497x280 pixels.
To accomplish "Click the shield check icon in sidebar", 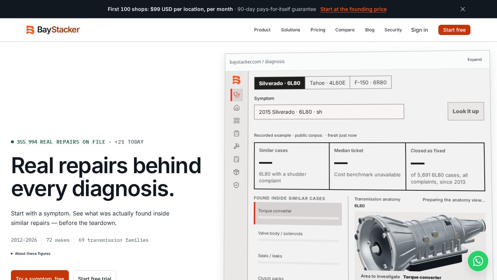I will tap(237, 185).
